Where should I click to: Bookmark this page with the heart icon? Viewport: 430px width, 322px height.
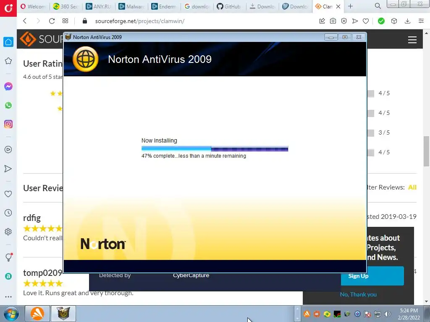[366, 21]
